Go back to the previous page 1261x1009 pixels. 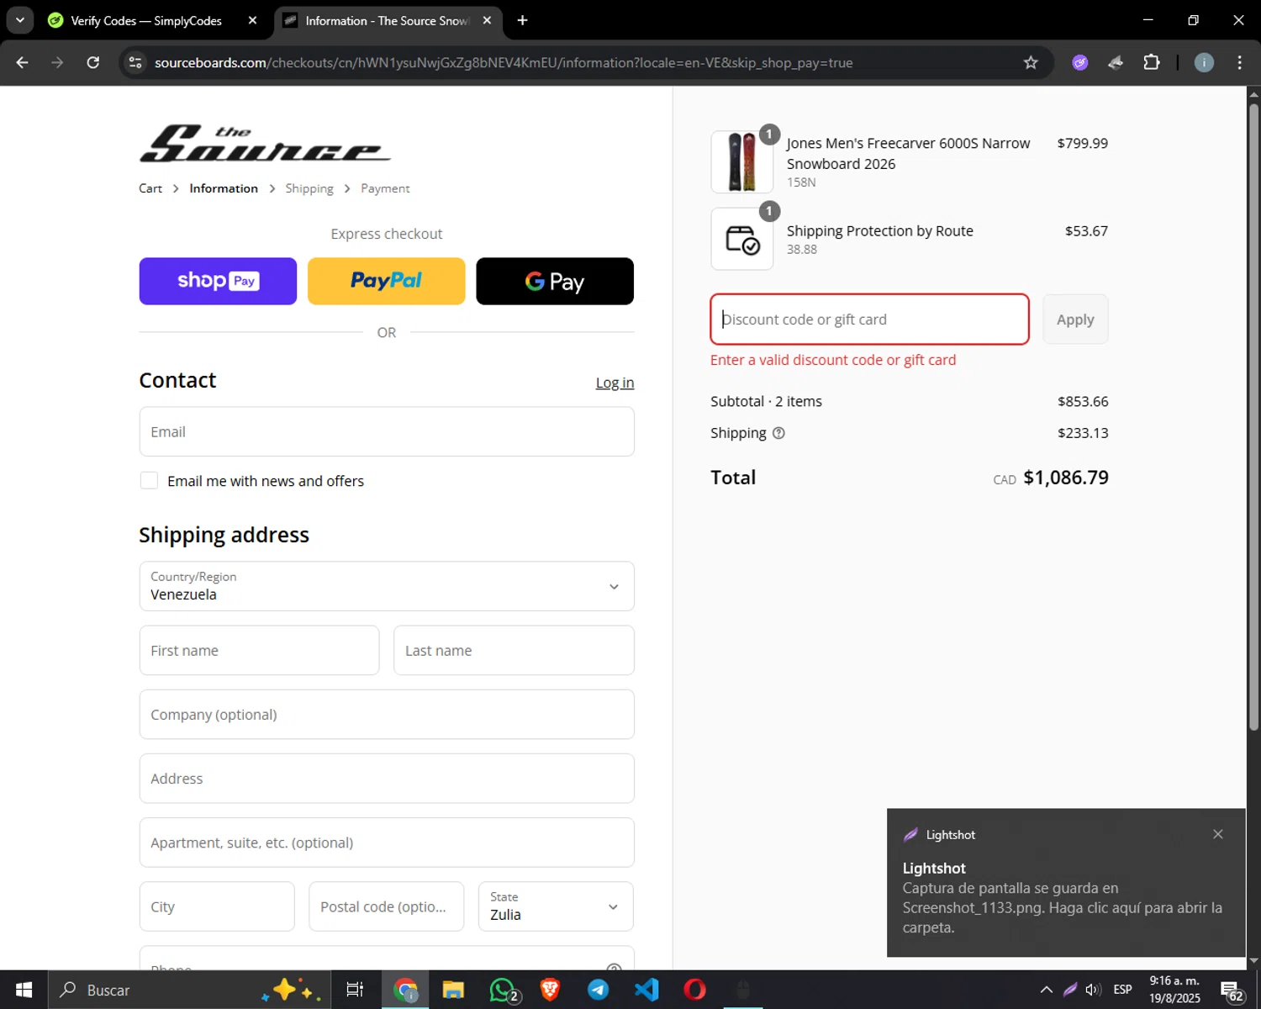[x=23, y=62]
